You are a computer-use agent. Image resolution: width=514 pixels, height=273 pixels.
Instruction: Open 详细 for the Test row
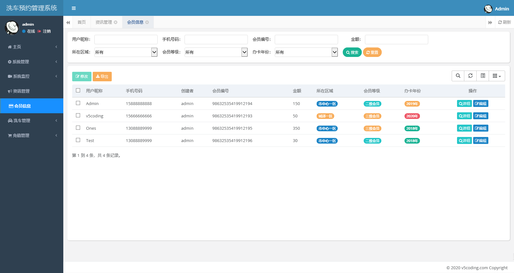[x=464, y=140]
